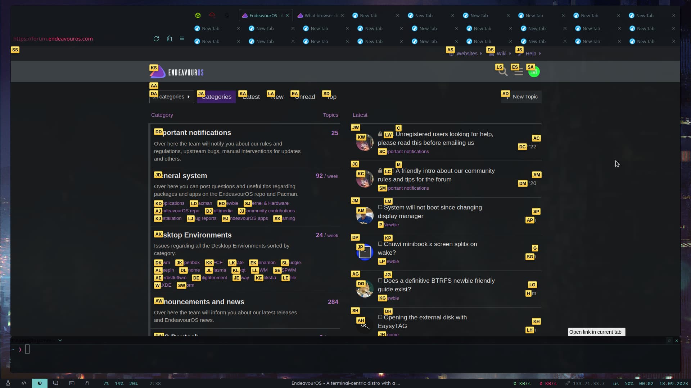691x388 pixels.
Task: Switch to the chat bubbles workspace icon
Action: pyautogui.click(x=55, y=383)
